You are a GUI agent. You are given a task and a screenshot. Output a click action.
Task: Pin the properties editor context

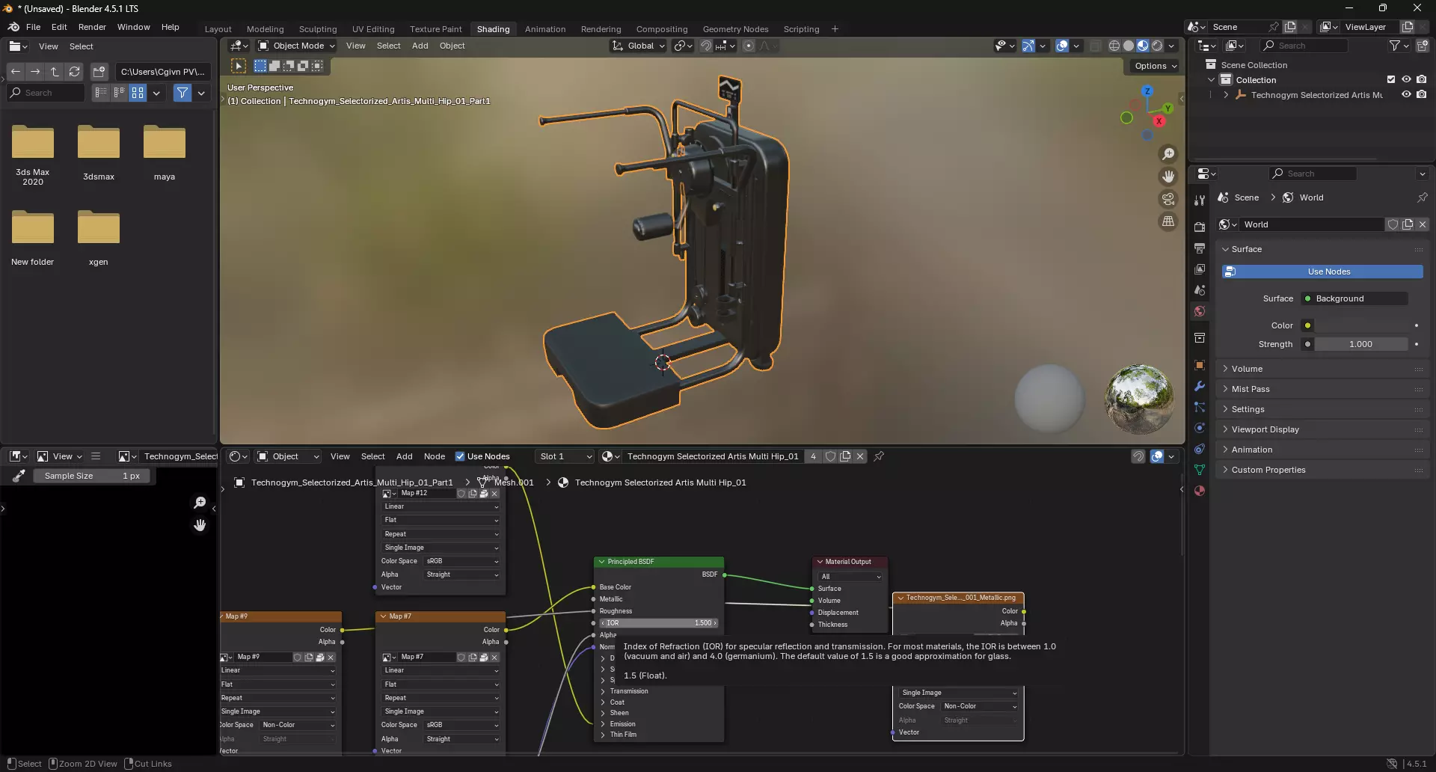[1422, 197]
